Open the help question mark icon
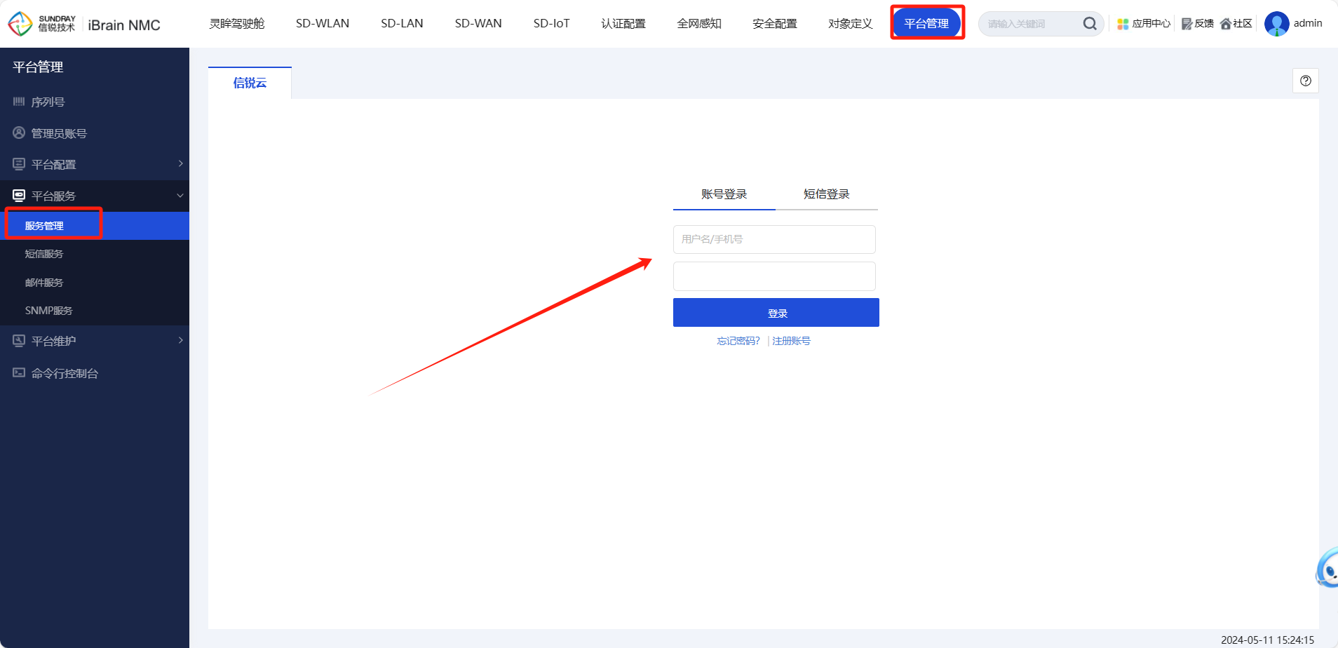The width and height of the screenshot is (1338, 648). point(1306,81)
